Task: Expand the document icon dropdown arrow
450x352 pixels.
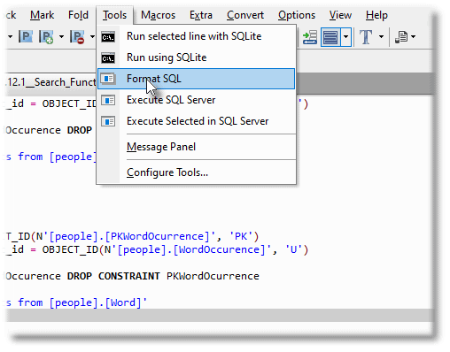Action: coord(413,37)
